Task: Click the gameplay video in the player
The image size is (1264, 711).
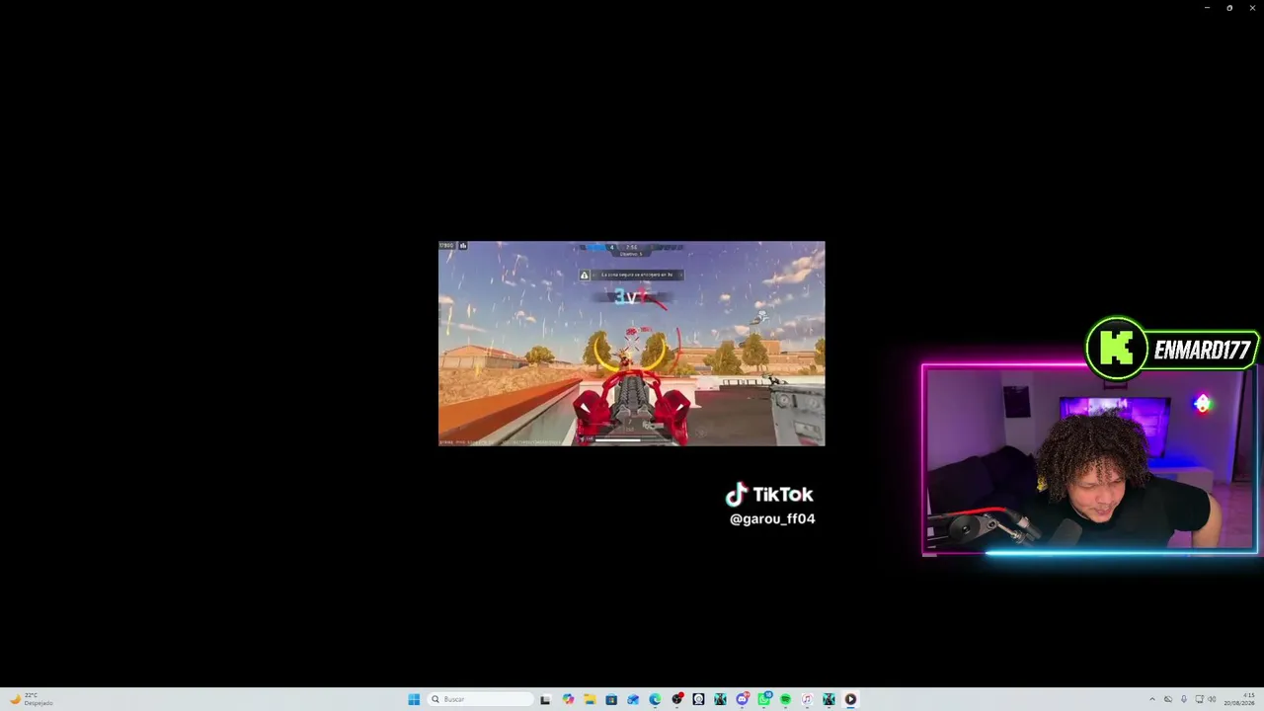Action: tap(632, 344)
